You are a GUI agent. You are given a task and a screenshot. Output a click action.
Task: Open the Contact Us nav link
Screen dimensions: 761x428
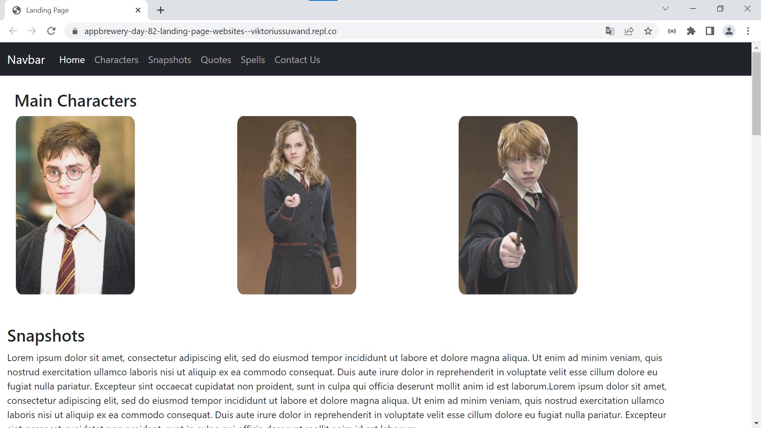297,60
